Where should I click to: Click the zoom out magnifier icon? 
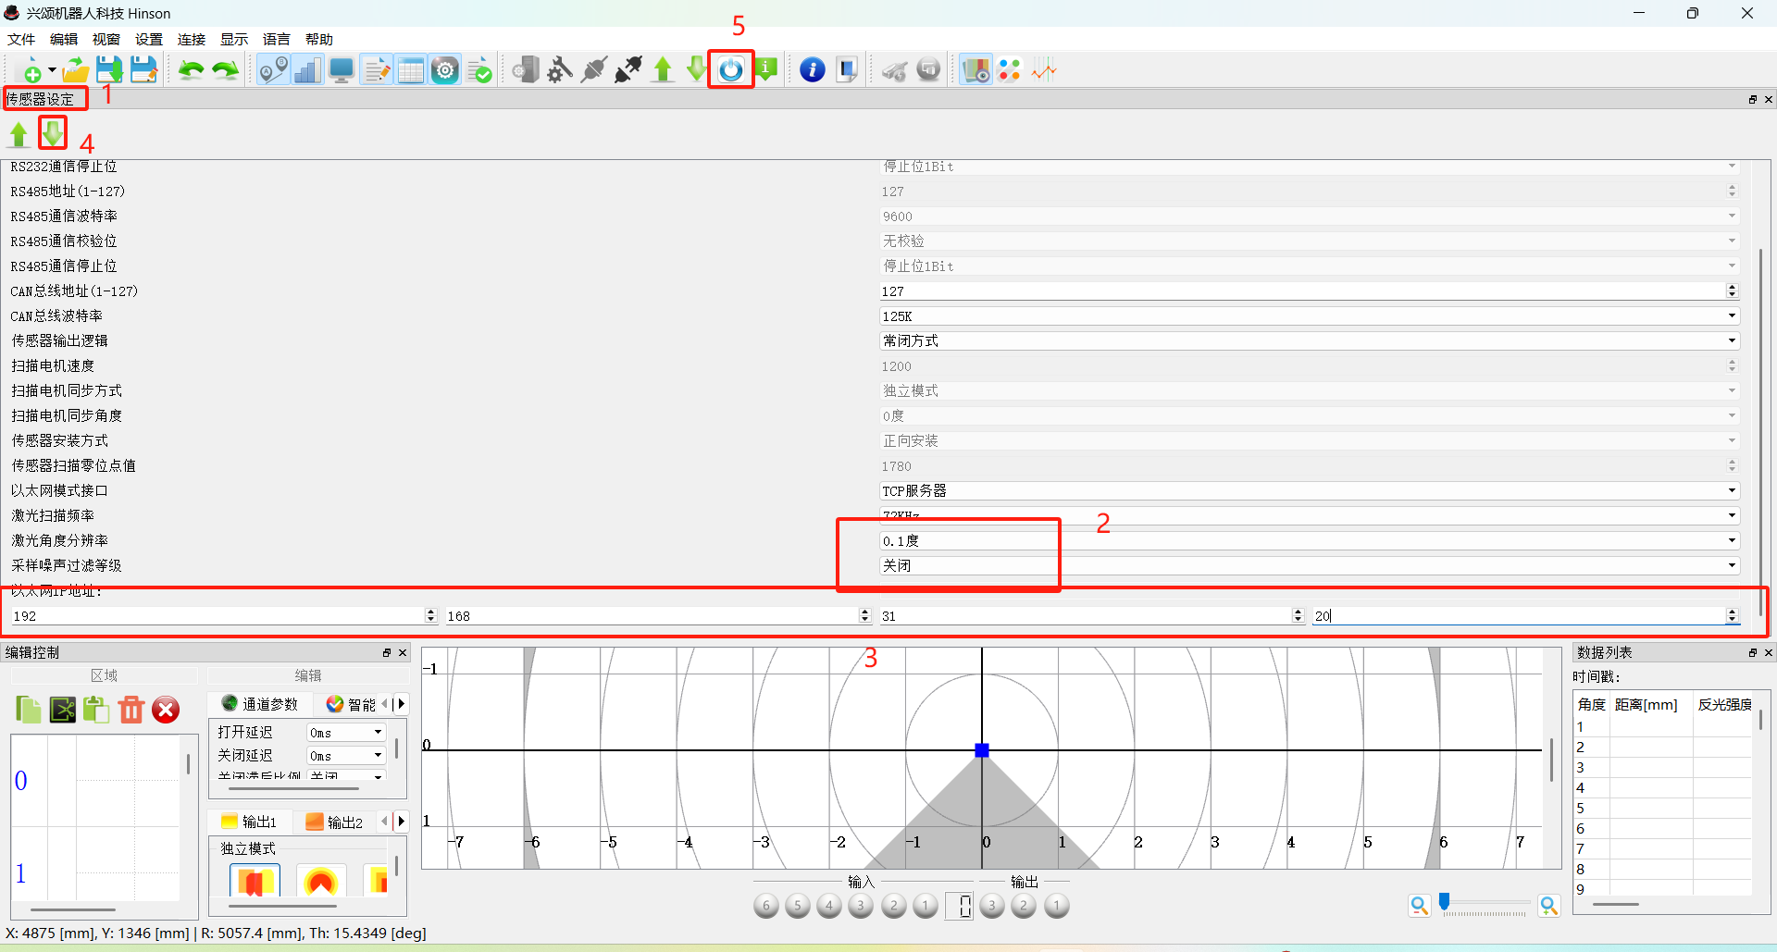tap(1419, 906)
